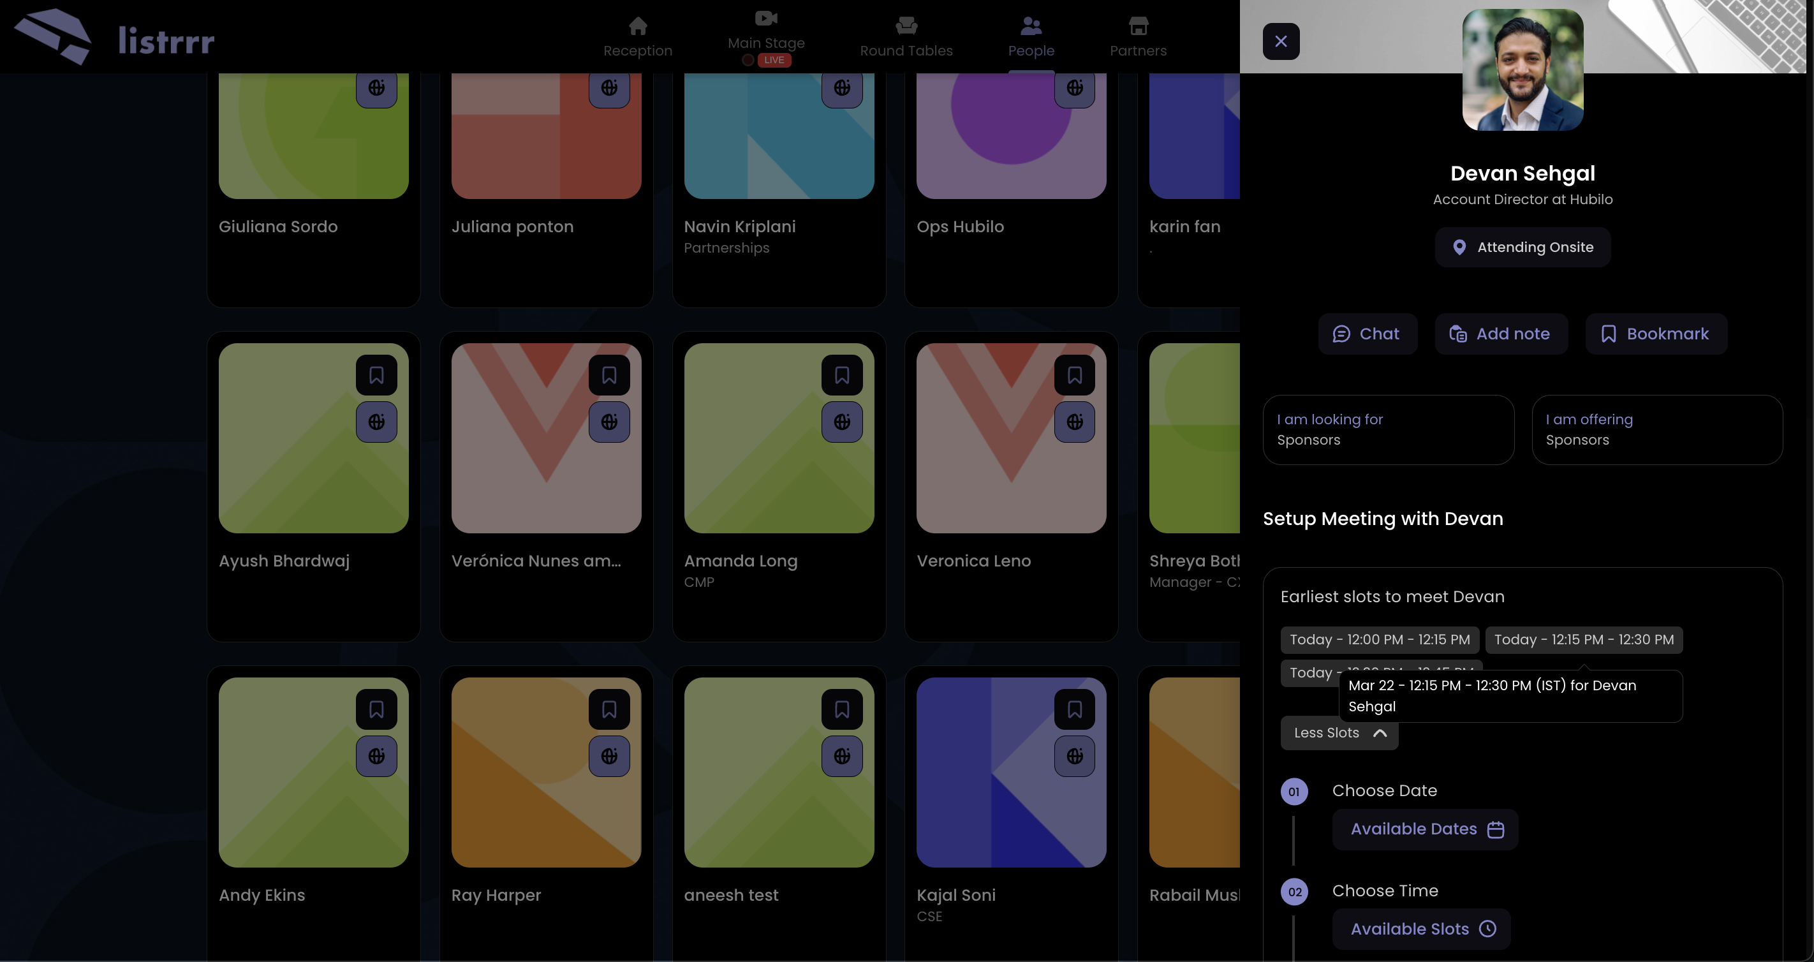Image resolution: width=1814 pixels, height=962 pixels.
Task: Toggle bookmark on aneesh test card
Action: 842,710
